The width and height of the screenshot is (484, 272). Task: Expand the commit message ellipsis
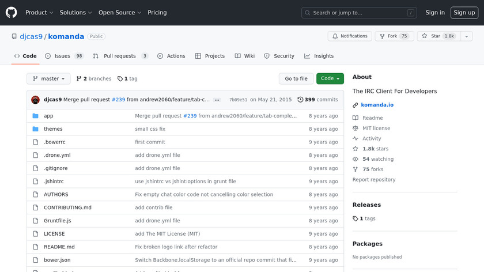point(217,100)
